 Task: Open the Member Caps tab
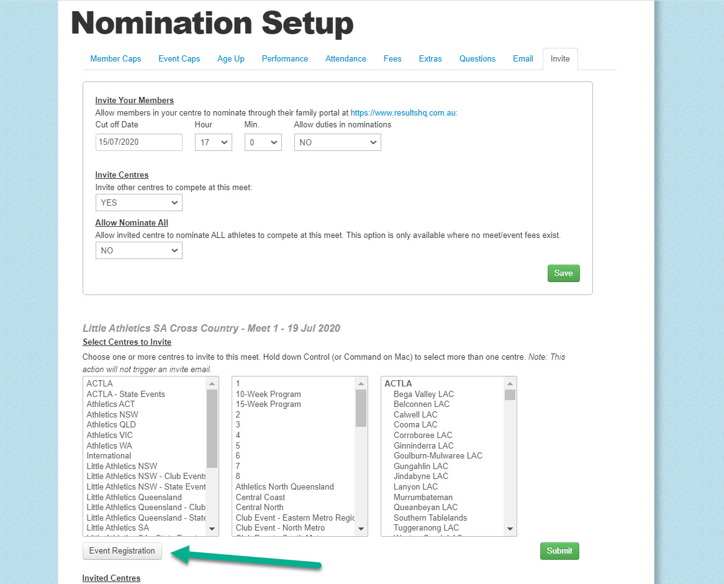[115, 58]
